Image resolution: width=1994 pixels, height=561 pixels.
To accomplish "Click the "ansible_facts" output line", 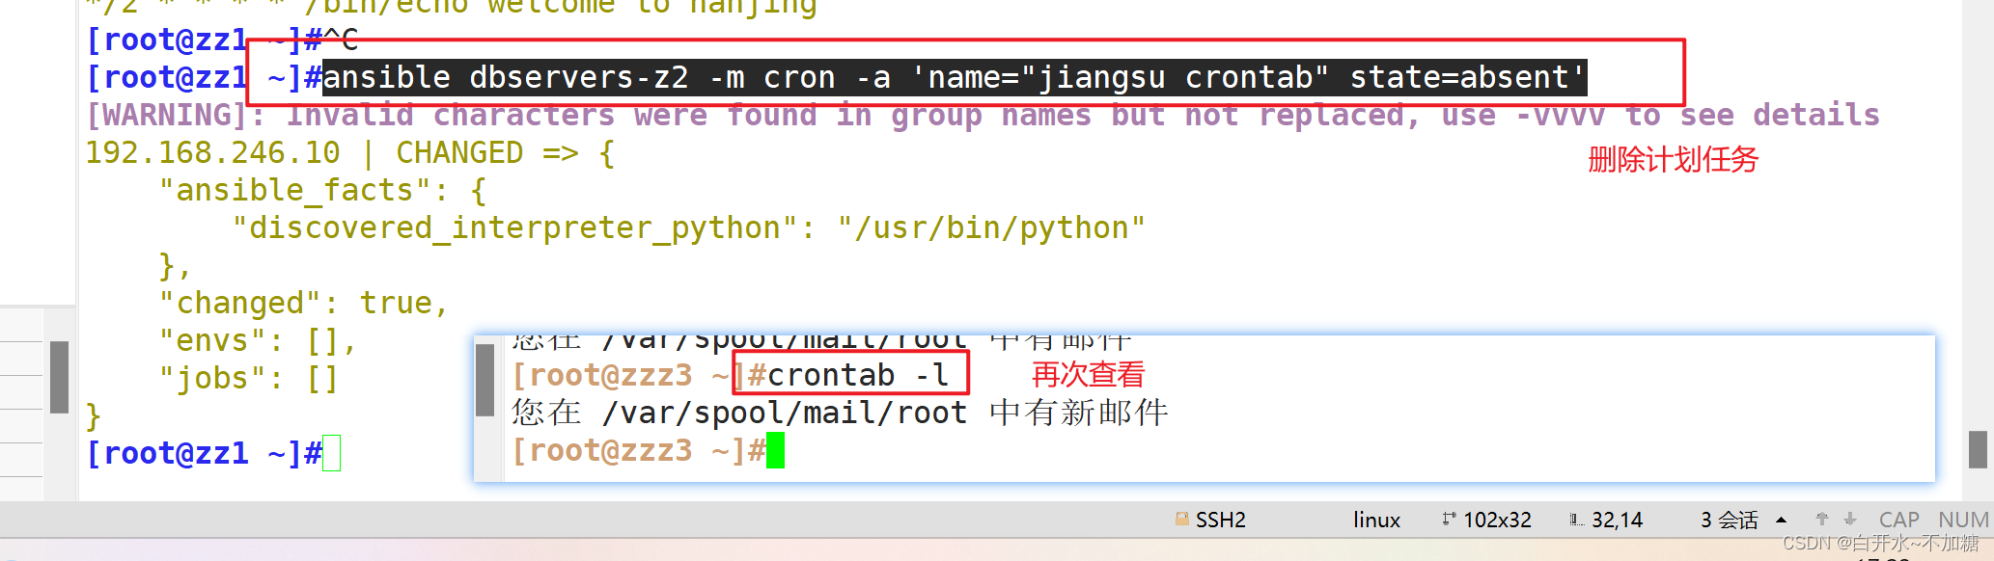I will tap(322, 190).
